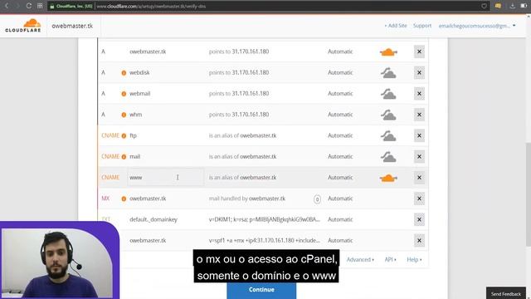
Task: Select owebmaster.tk site name in header
Action: (72, 26)
